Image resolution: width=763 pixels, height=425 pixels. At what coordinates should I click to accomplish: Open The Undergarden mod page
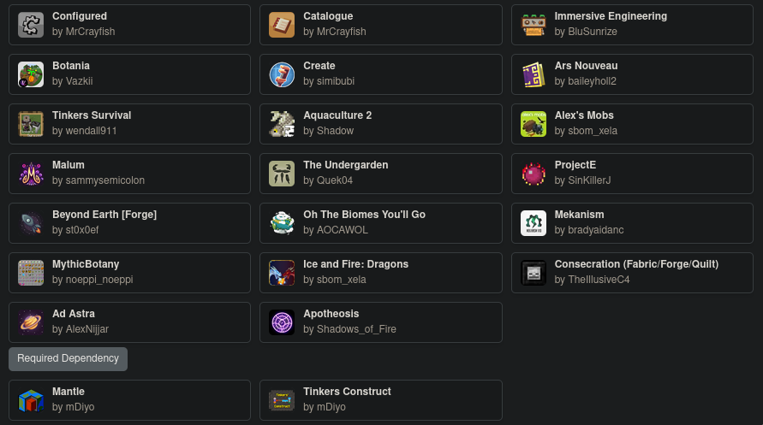point(345,165)
